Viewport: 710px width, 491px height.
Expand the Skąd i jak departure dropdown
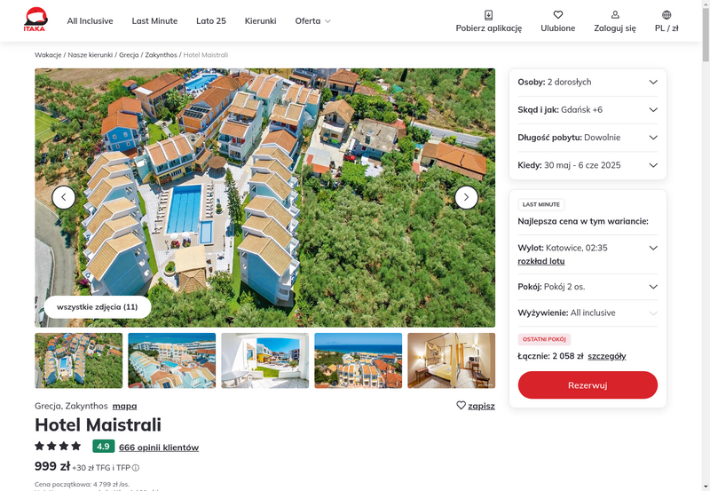pyautogui.click(x=588, y=110)
